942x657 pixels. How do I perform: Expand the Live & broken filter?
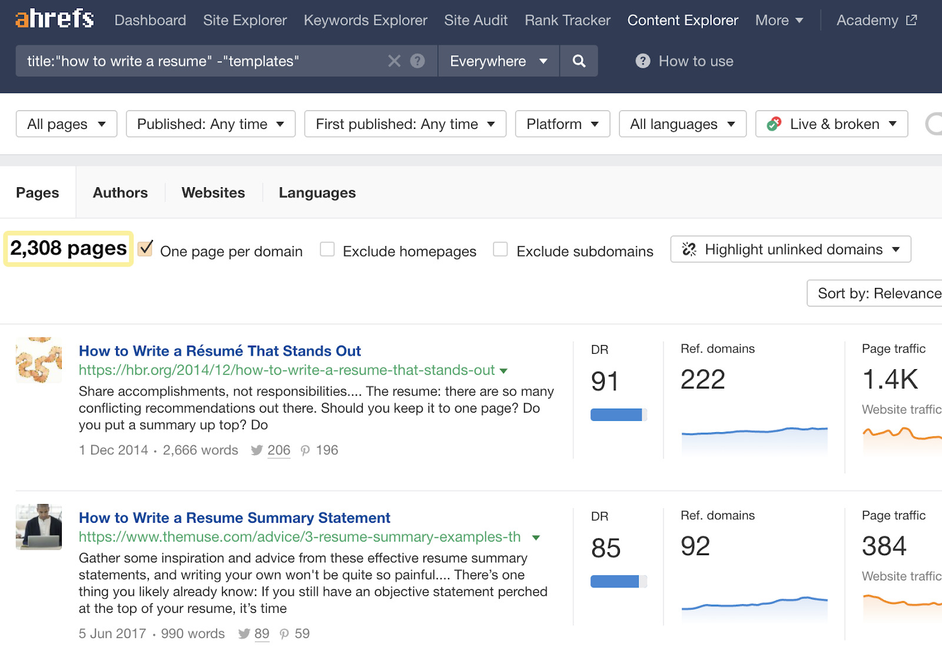(831, 124)
